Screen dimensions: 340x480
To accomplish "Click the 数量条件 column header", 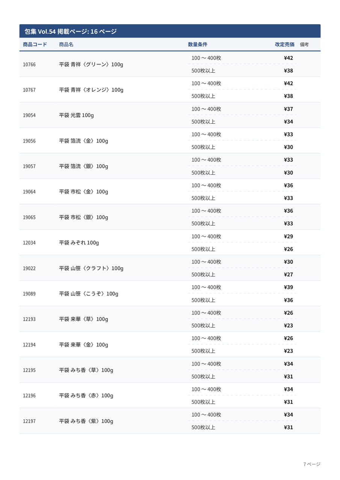I will click(198, 45).
